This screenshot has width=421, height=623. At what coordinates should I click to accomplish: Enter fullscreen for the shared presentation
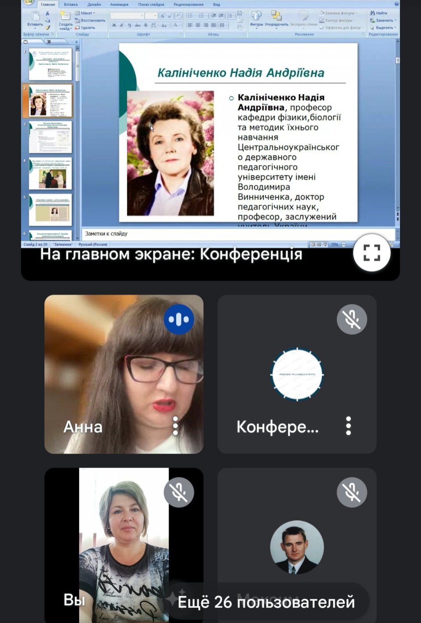(372, 253)
